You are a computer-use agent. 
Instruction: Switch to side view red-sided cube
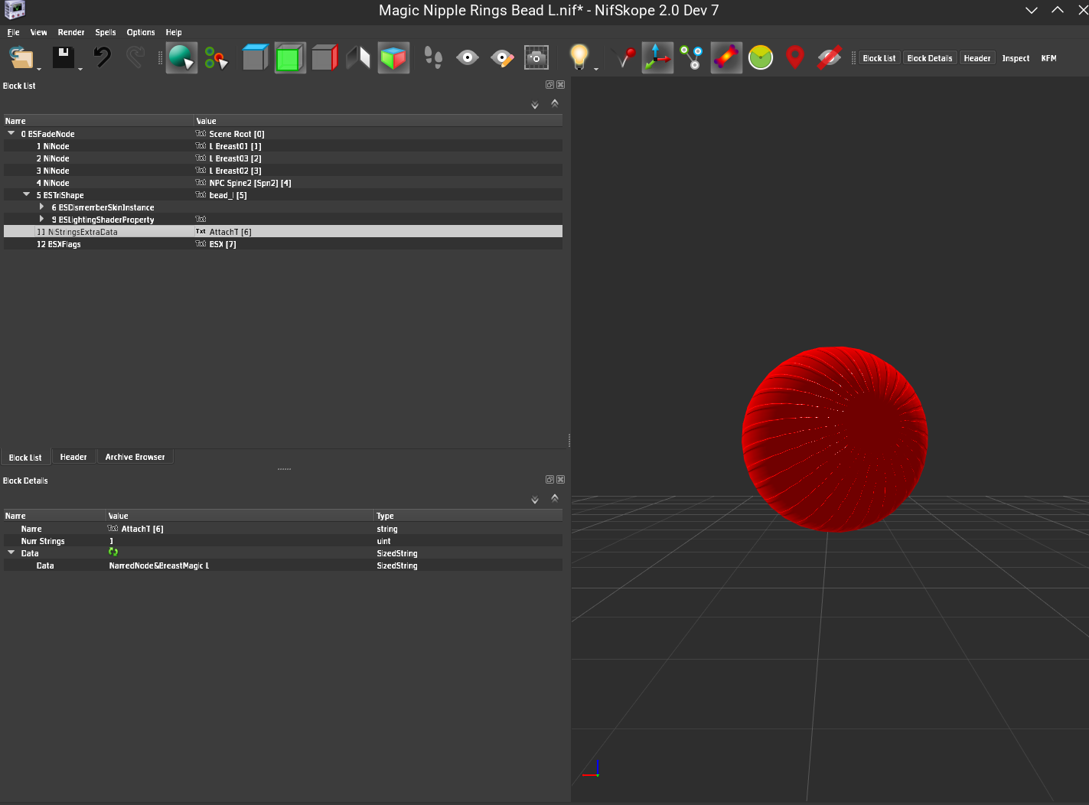(x=324, y=58)
